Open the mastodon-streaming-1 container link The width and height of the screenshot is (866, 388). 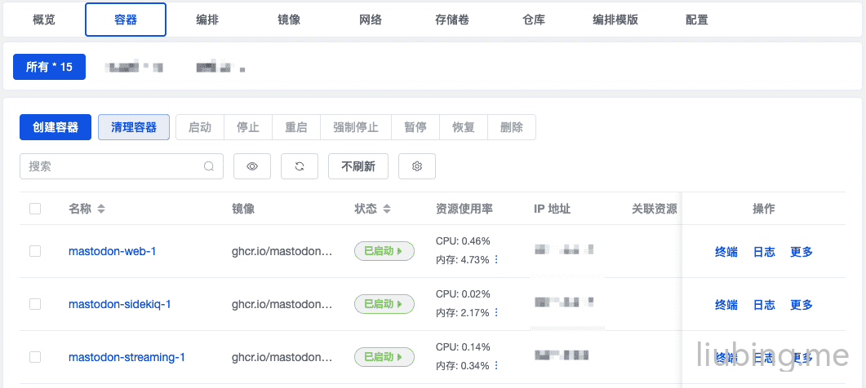(x=127, y=357)
